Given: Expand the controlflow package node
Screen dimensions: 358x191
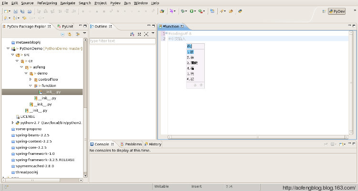Looking at the screenshot, I should 31,79.
